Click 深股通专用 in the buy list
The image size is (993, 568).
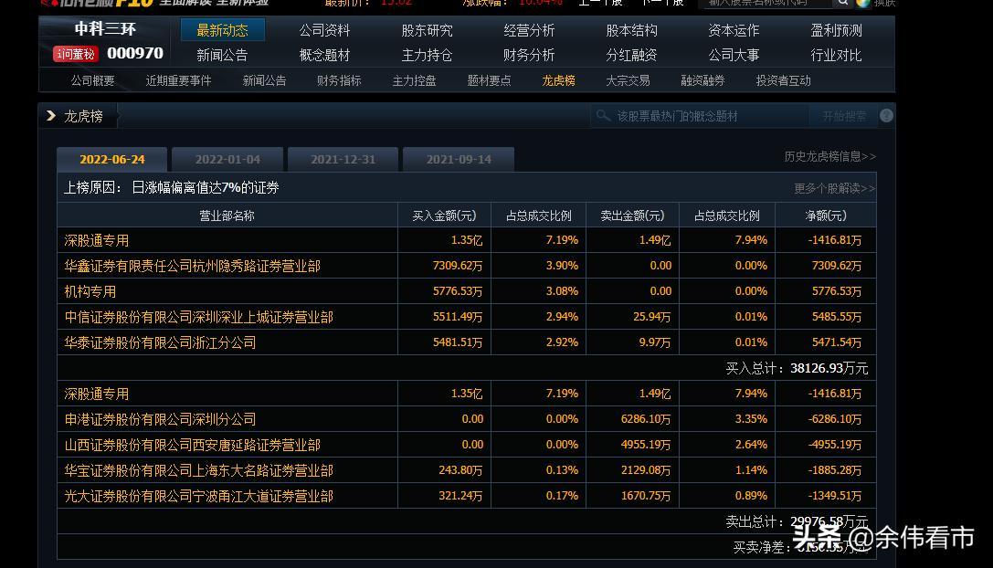[x=96, y=241]
